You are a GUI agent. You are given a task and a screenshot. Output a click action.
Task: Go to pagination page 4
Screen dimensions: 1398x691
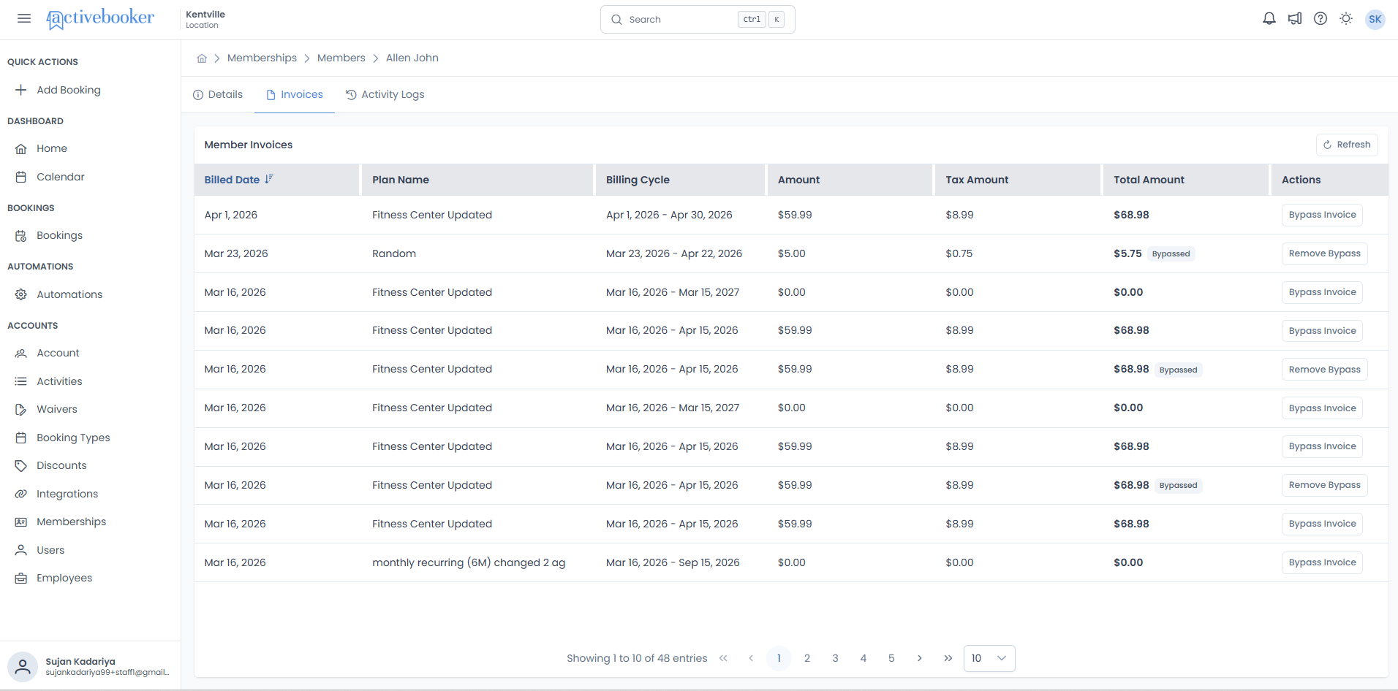pos(864,658)
